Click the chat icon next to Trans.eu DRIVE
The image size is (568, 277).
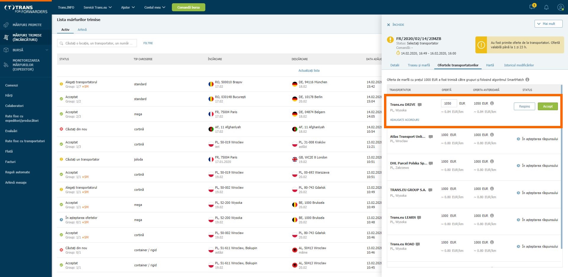point(419,105)
